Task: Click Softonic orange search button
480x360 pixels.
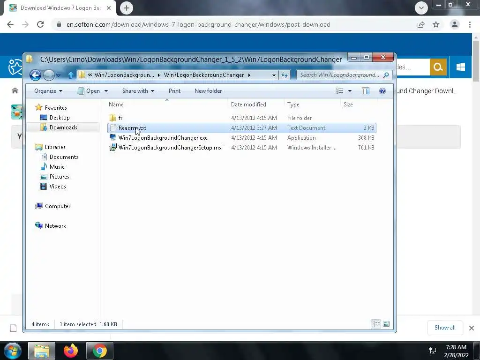Action: coord(438,67)
